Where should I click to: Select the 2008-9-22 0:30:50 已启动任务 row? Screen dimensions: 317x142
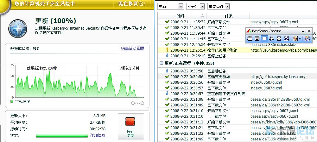tap(237, 71)
